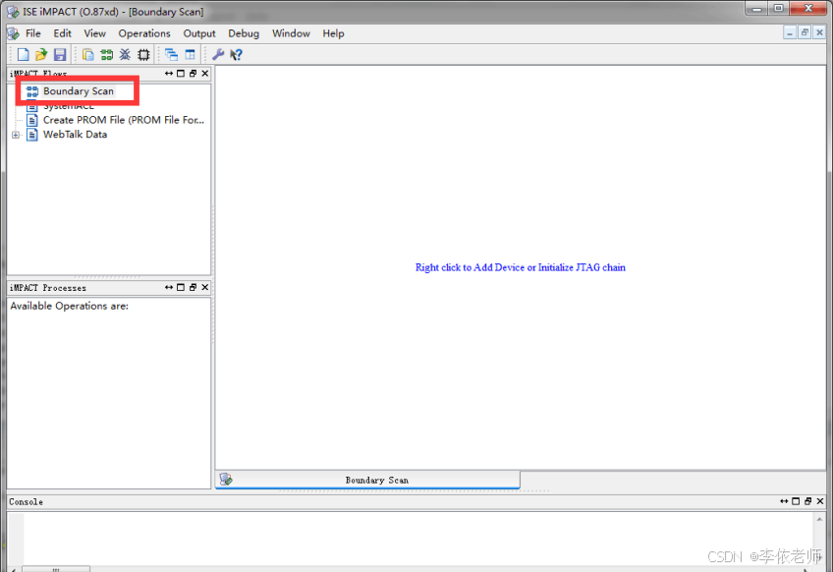Click the WebTalk Data document icon
The width and height of the screenshot is (833, 572).
(x=31, y=135)
